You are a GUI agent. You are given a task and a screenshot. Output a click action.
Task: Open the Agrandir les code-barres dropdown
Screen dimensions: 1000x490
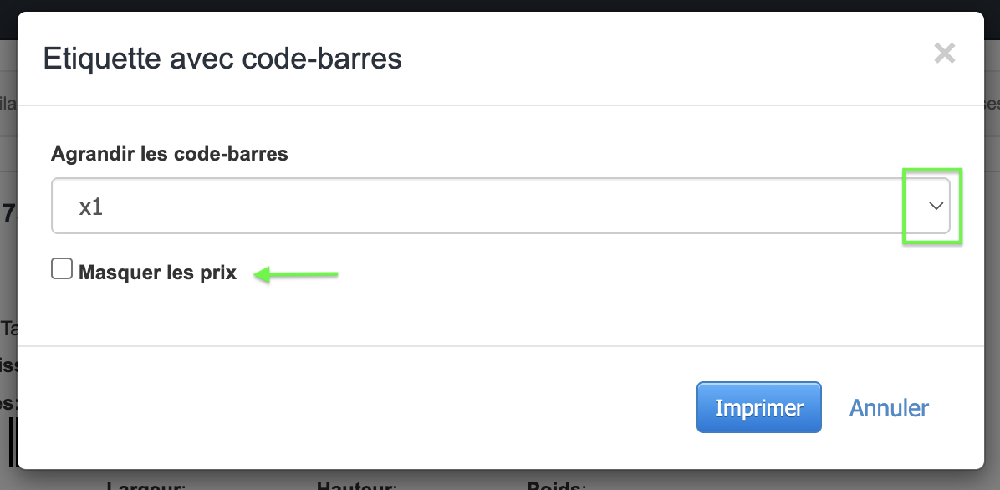tap(500, 206)
